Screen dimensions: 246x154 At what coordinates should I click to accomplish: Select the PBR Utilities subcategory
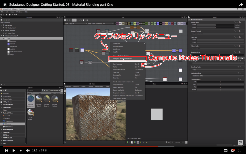click(x=9, y=127)
